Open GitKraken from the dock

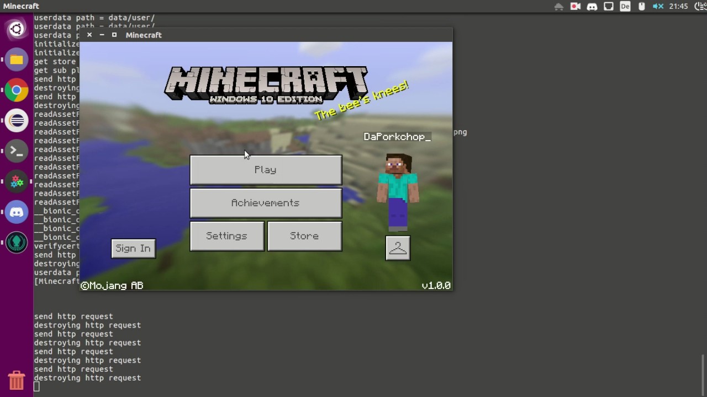(17, 243)
